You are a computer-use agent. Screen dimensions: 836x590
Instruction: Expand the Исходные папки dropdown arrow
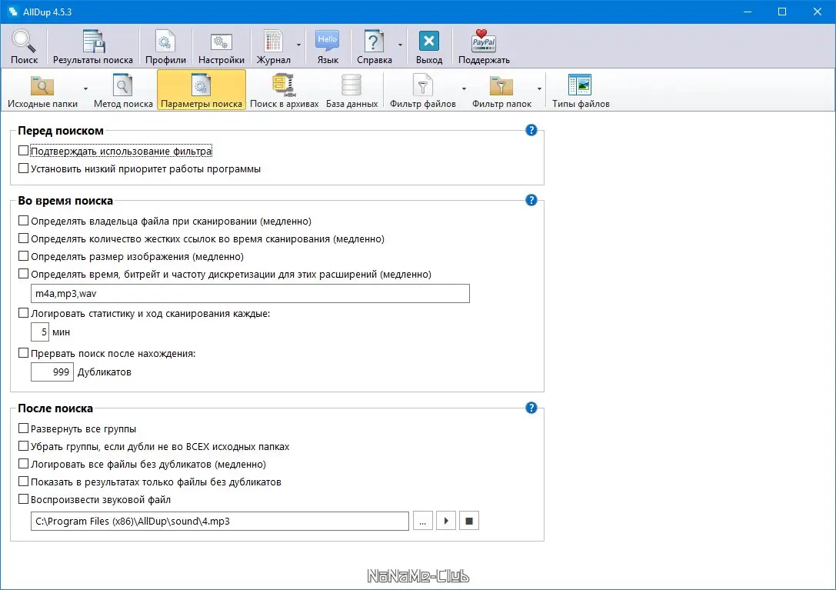(85, 89)
